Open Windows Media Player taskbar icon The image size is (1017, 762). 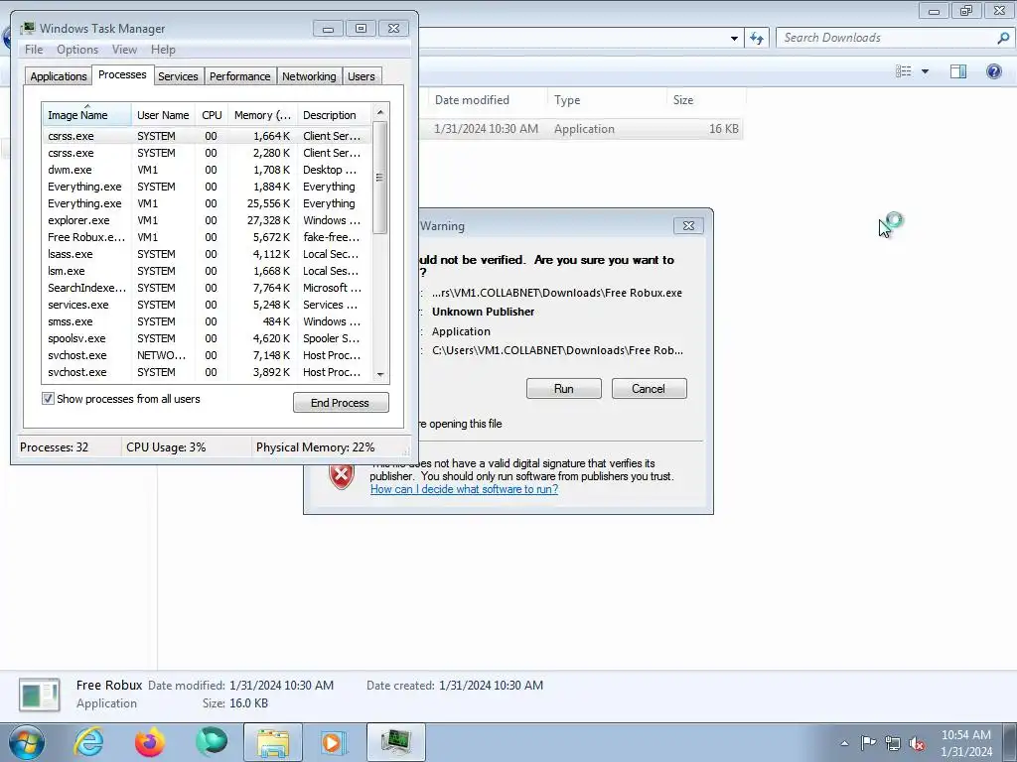[334, 742]
